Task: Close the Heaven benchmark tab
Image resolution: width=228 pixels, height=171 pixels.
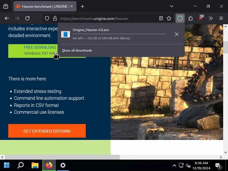Action: pyautogui.click(x=72, y=6)
